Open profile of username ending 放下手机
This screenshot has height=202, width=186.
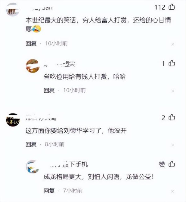[66, 165]
